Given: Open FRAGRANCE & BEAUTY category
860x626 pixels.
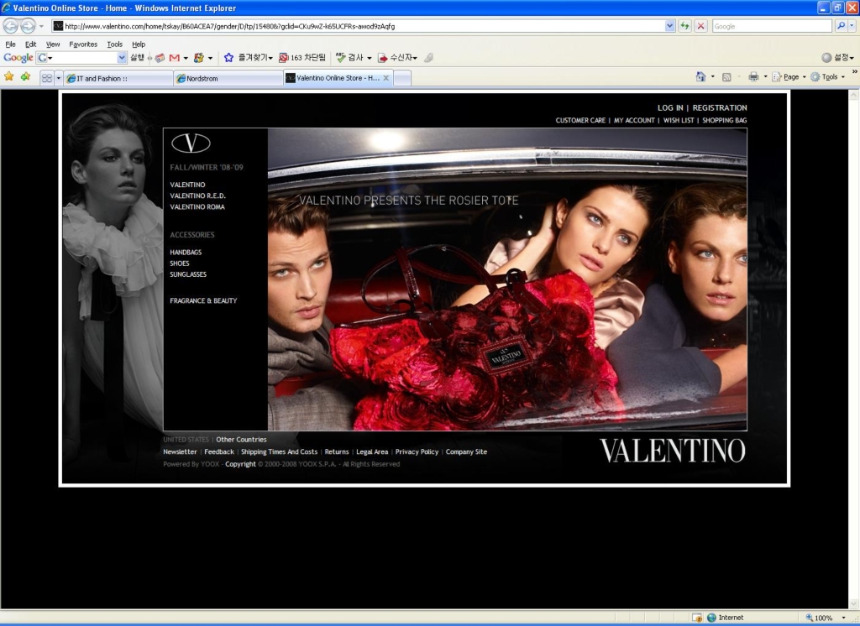Looking at the screenshot, I should coord(203,300).
